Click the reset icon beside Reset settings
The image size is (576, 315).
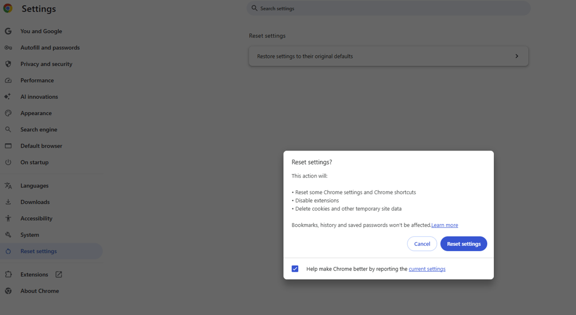click(x=8, y=251)
